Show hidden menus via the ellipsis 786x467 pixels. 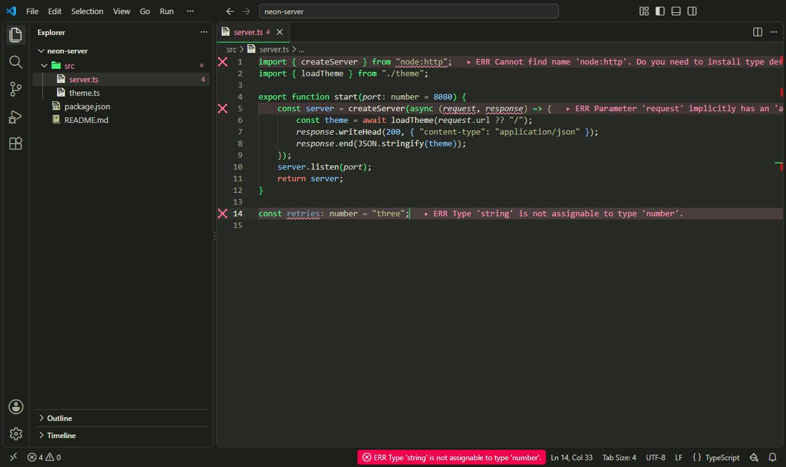[190, 11]
